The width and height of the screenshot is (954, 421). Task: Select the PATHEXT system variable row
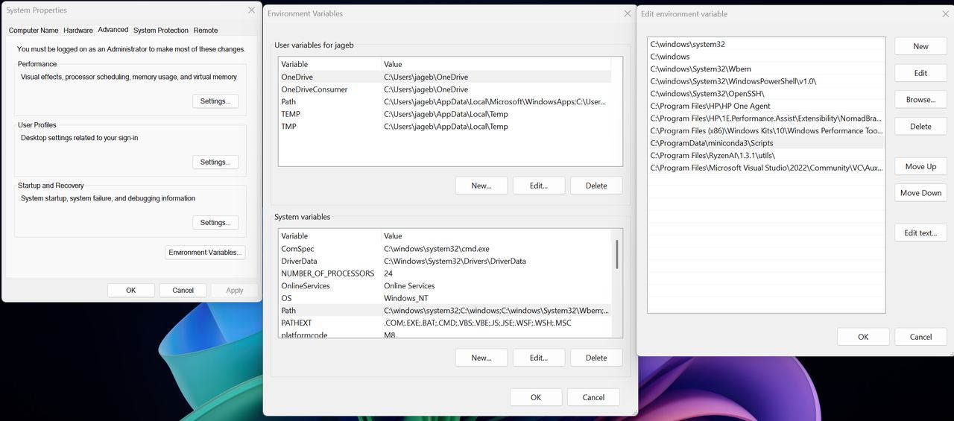pos(445,323)
